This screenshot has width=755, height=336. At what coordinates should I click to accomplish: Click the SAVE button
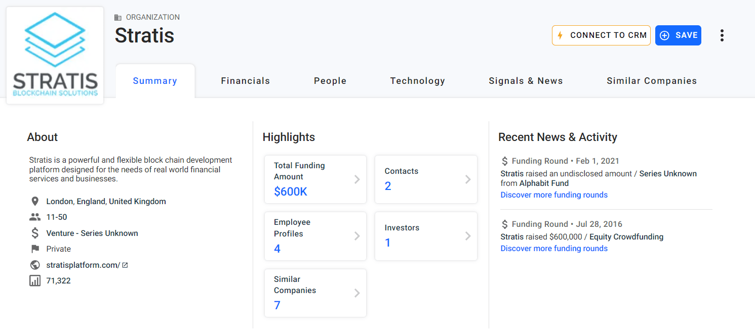(x=678, y=35)
